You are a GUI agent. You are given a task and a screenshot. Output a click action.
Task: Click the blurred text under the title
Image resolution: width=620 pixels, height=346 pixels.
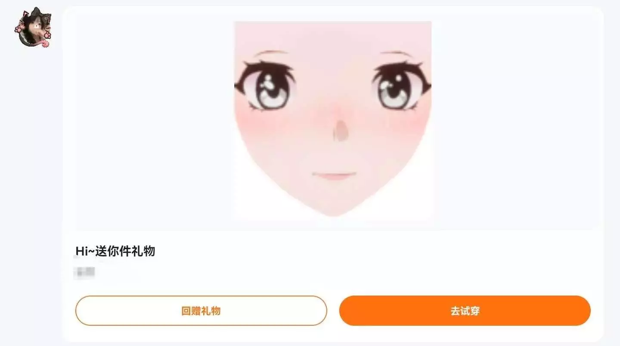click(x=84, y=272)
